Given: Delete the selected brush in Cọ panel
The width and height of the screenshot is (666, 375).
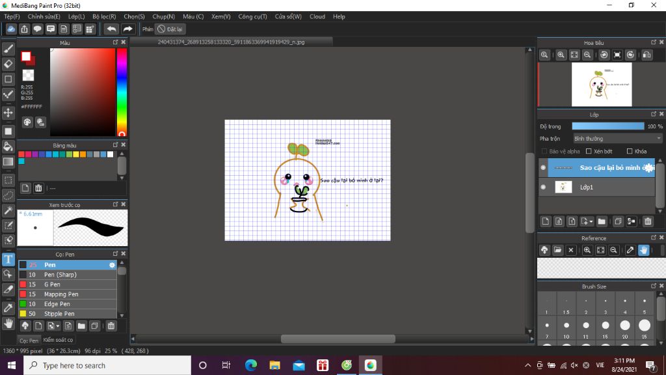Looking at the screenshot, I should [111, 326].
